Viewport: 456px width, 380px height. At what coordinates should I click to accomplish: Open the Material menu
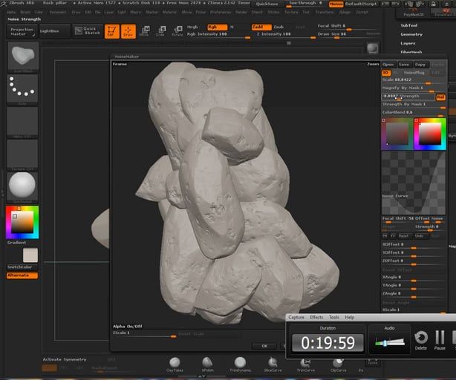pyautogui.click(x=169, y=12)
